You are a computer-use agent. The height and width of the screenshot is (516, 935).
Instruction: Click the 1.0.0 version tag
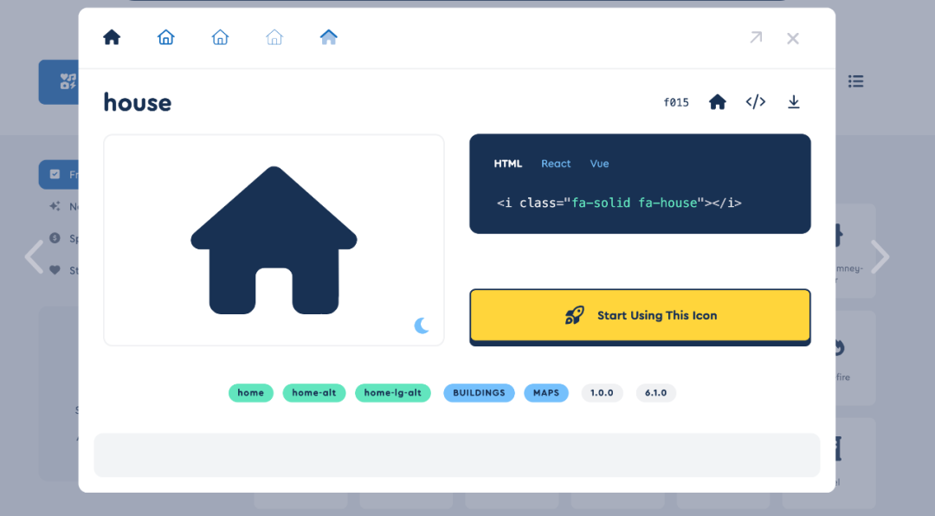click(602, 393)
